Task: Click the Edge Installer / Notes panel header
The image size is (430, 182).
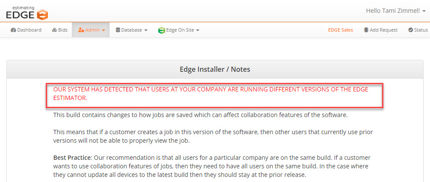Action: tap(215, 69)
